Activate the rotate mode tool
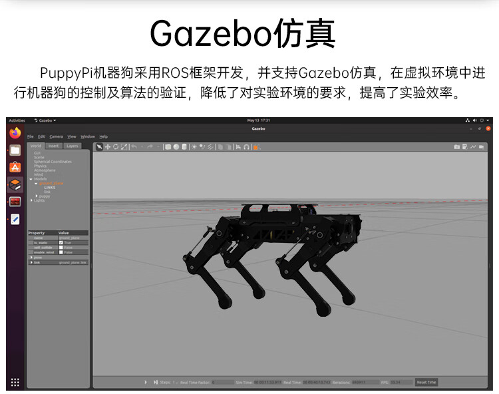This screenshot has height=394, width=499. coord(116,146)
